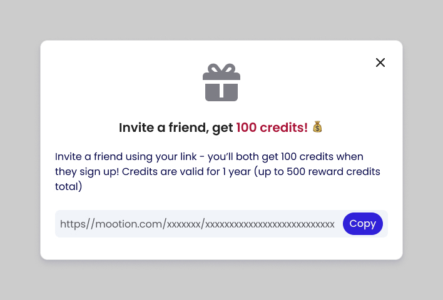Click the money bag emoji
Viewport: 443px width, 300px height.
click(x=317, y=127)
